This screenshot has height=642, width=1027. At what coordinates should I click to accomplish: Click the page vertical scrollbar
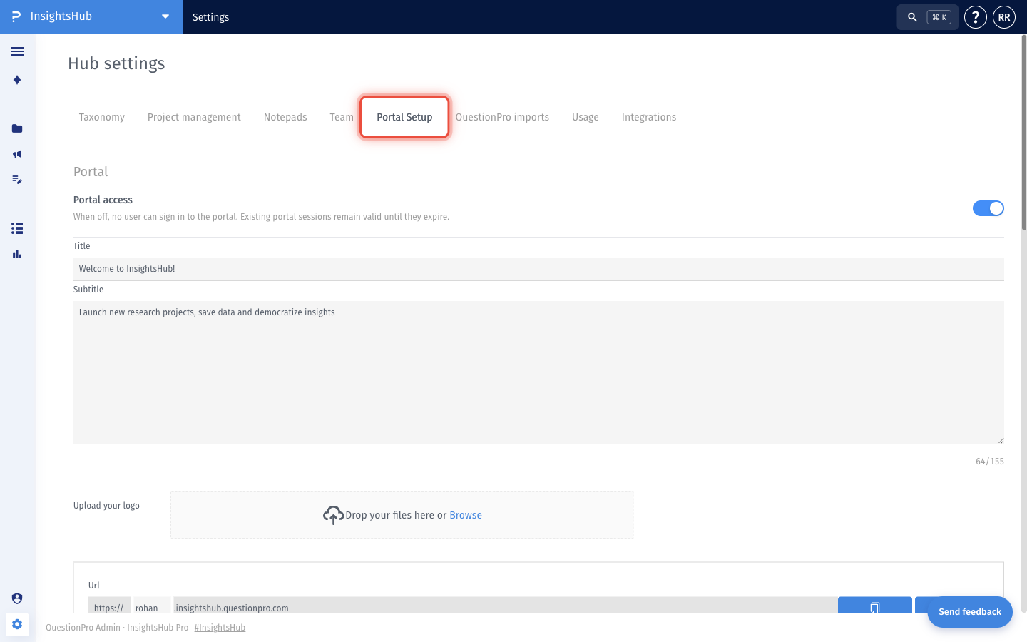tap(1024, 132)
